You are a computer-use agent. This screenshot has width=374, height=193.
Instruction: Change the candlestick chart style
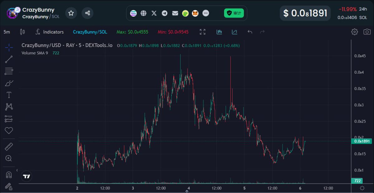point(22,32)
